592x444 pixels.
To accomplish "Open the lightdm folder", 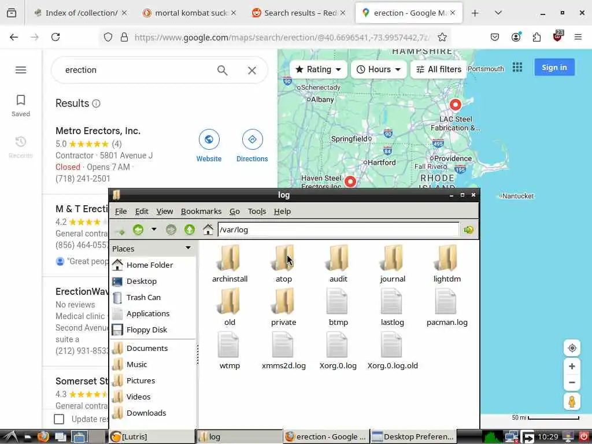I will pyautogui.click(x=447, y=264).
